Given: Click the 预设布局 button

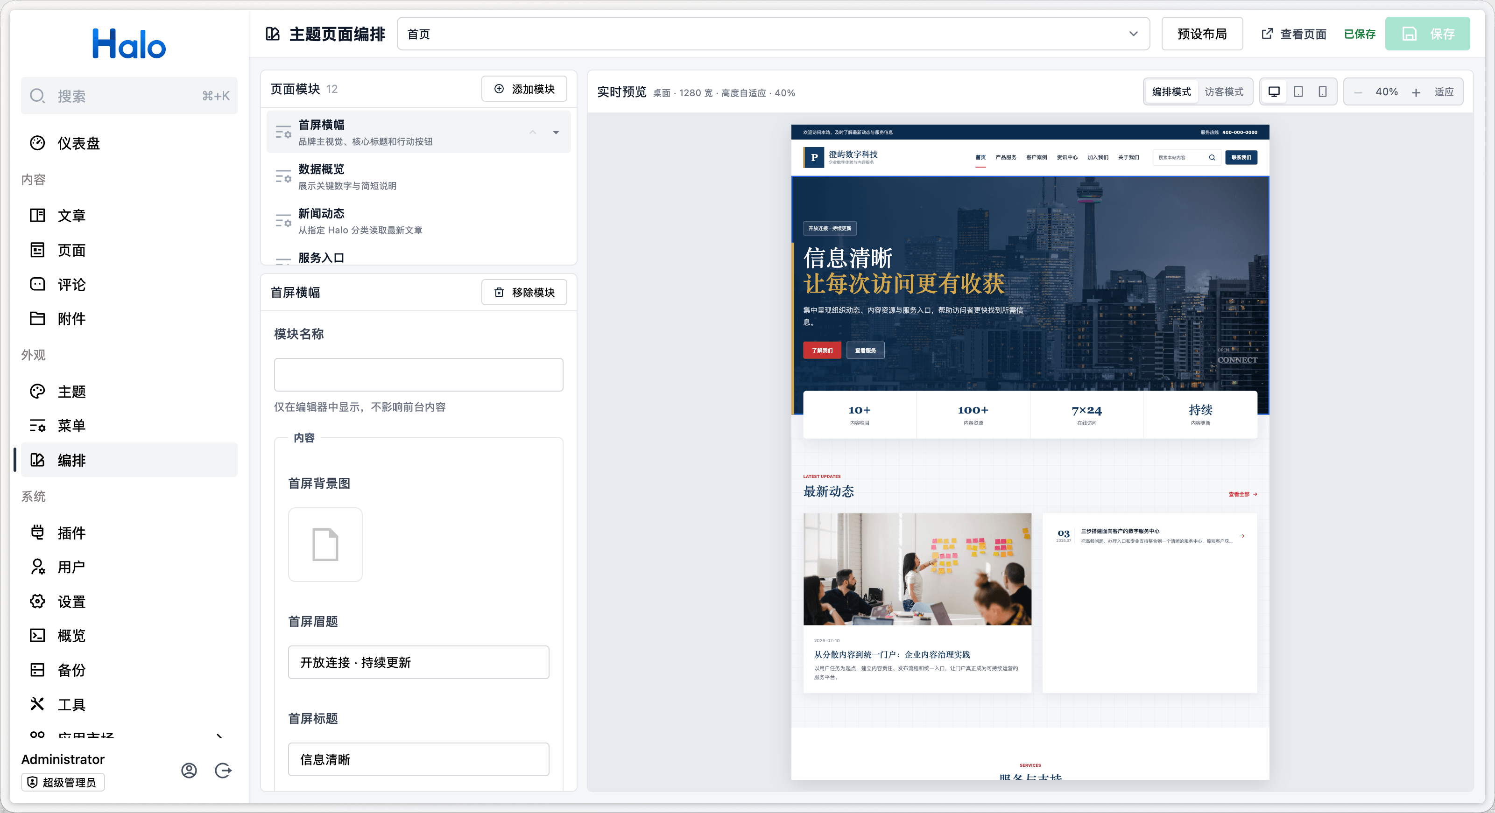Looking at the screenshot, I should tap(1202, 34).
